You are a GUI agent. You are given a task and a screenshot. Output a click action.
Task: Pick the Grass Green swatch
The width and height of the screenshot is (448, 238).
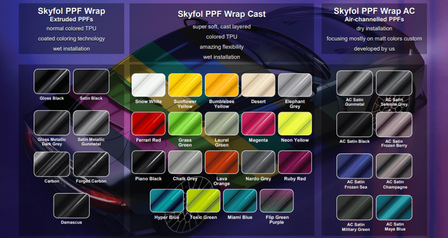(x=185, y=124)
